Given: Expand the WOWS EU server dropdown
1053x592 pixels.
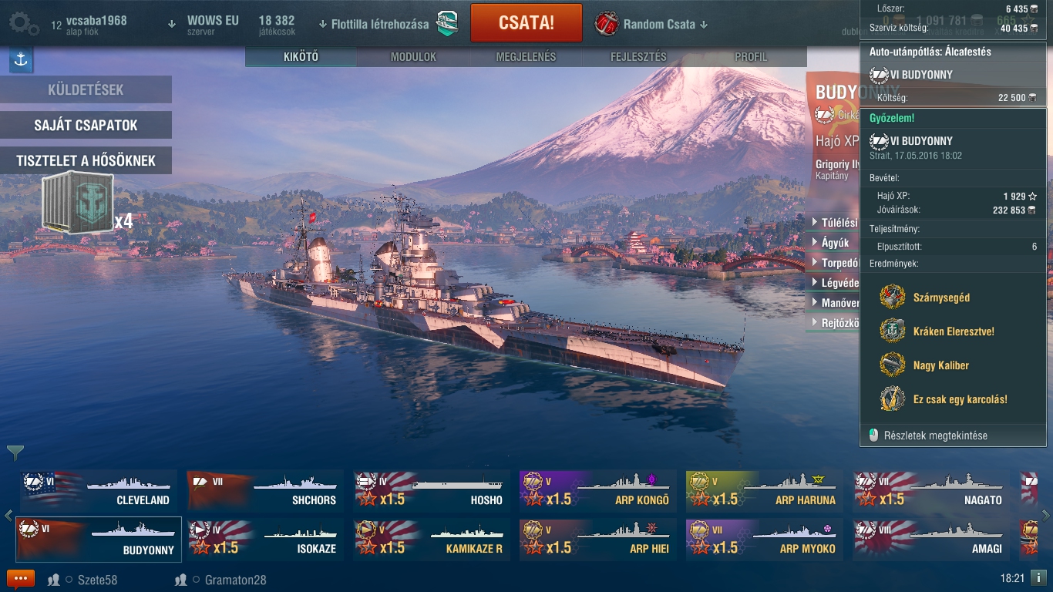Looking at the screenshot, I should pyautogui.click(x=205, y=24).
